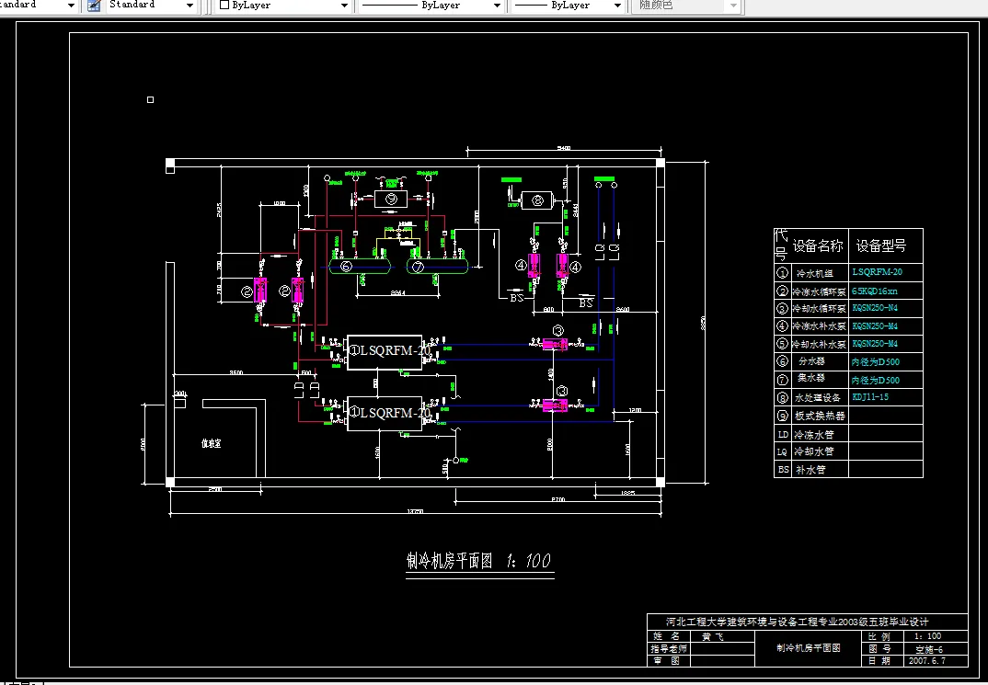Click the 板式换热器 table cell
The width and height of the screenshot is (988, 685).
pos(820,416)
